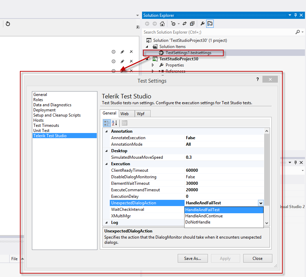Open toolbar overflow dropdown in the left pane
The height and width of the screenshot is (277, 306).
[138, 27]
